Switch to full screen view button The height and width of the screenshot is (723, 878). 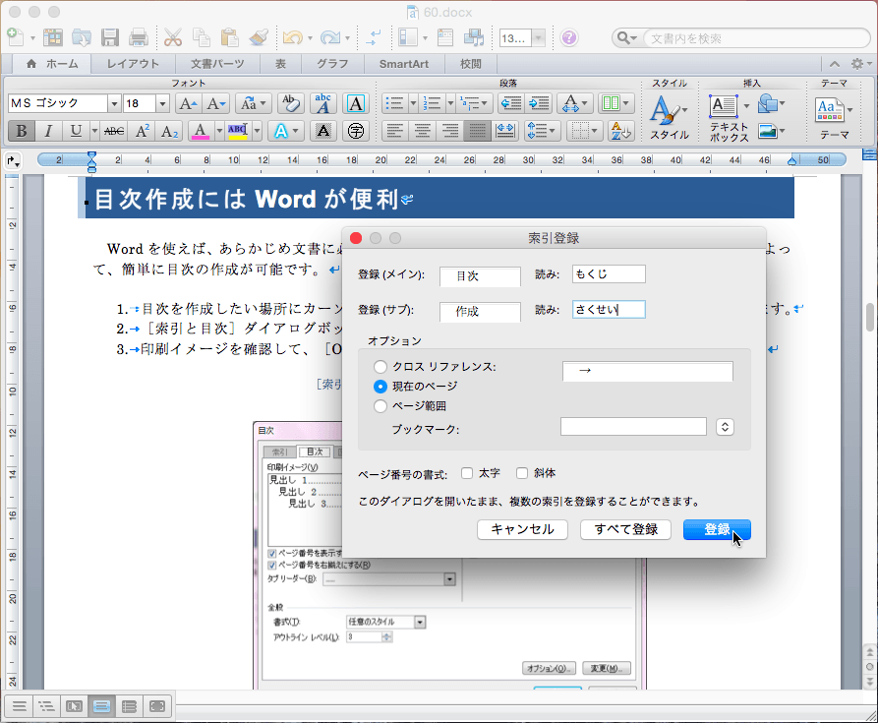[x=156, y=706]
